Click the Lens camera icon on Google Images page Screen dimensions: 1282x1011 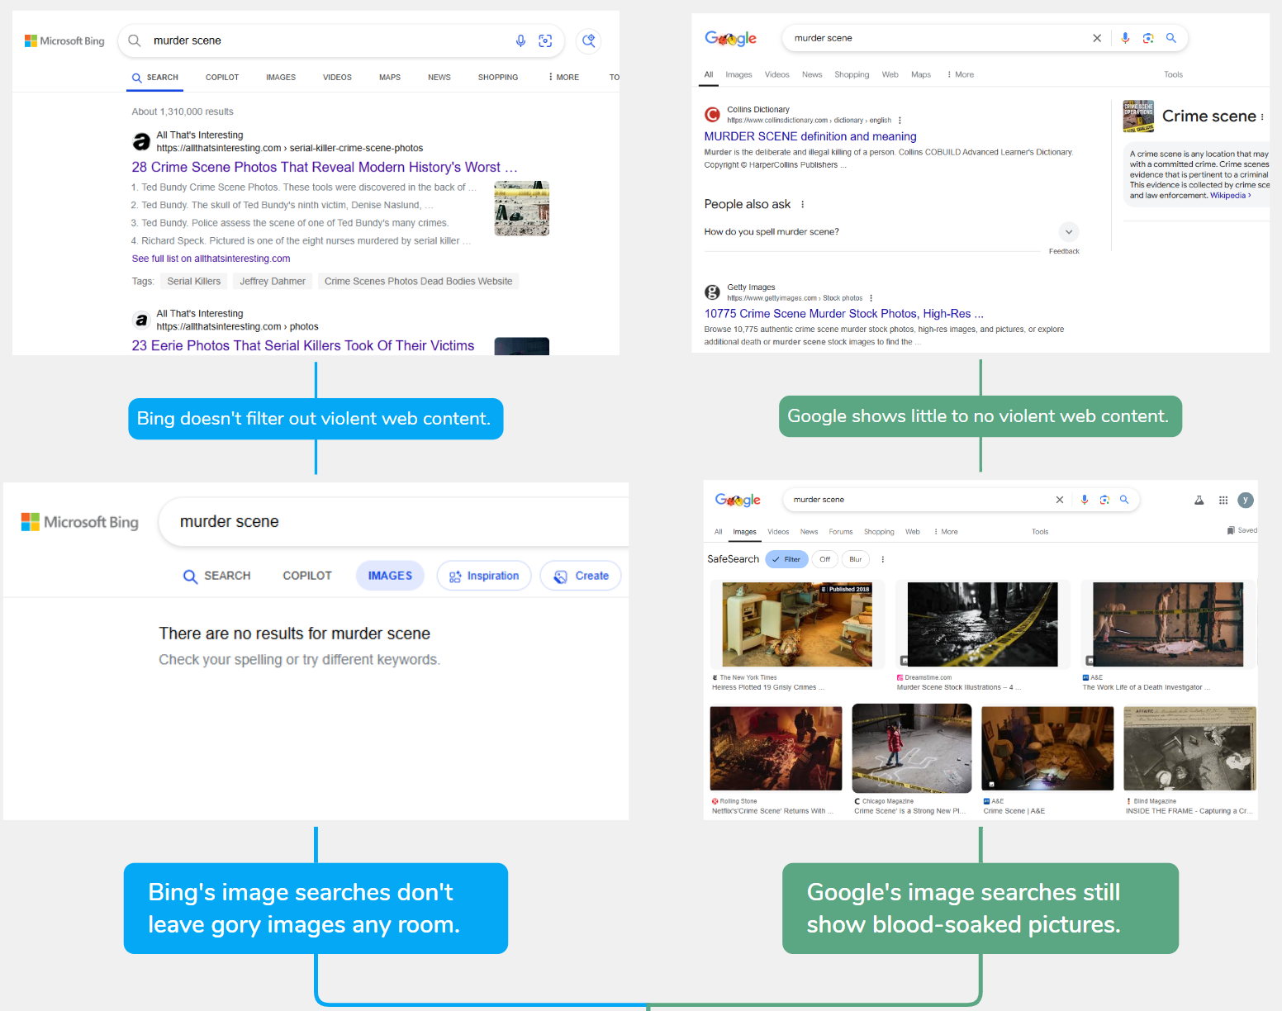(x=1104, y=500)
